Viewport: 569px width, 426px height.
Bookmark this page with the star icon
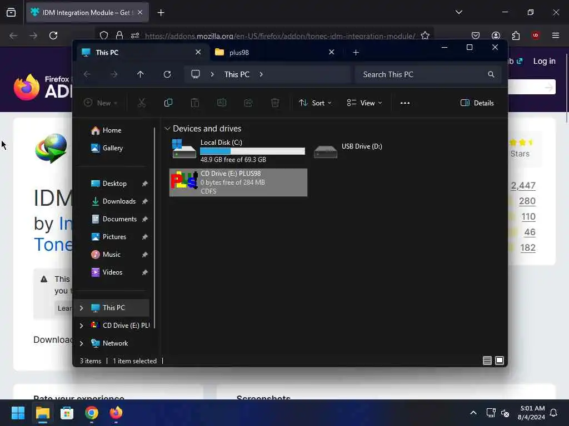[425, 35]
